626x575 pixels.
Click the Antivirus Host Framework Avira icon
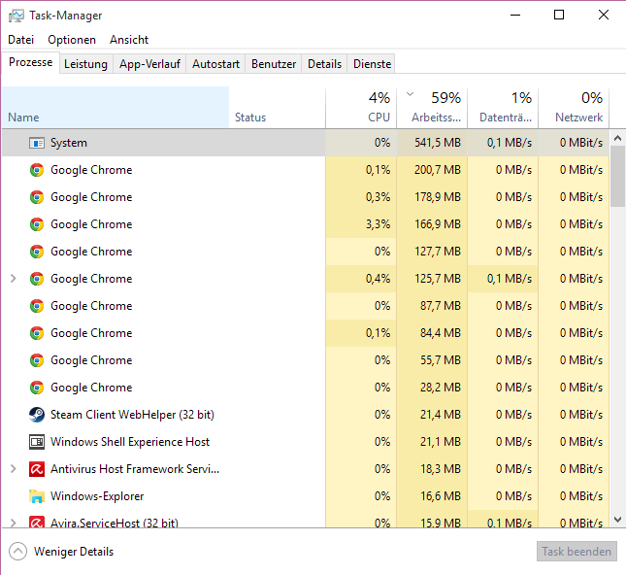pyautogui.click(x=37, y=469)
